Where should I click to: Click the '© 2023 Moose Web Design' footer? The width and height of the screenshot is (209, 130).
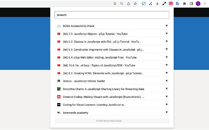coord(109,121)
